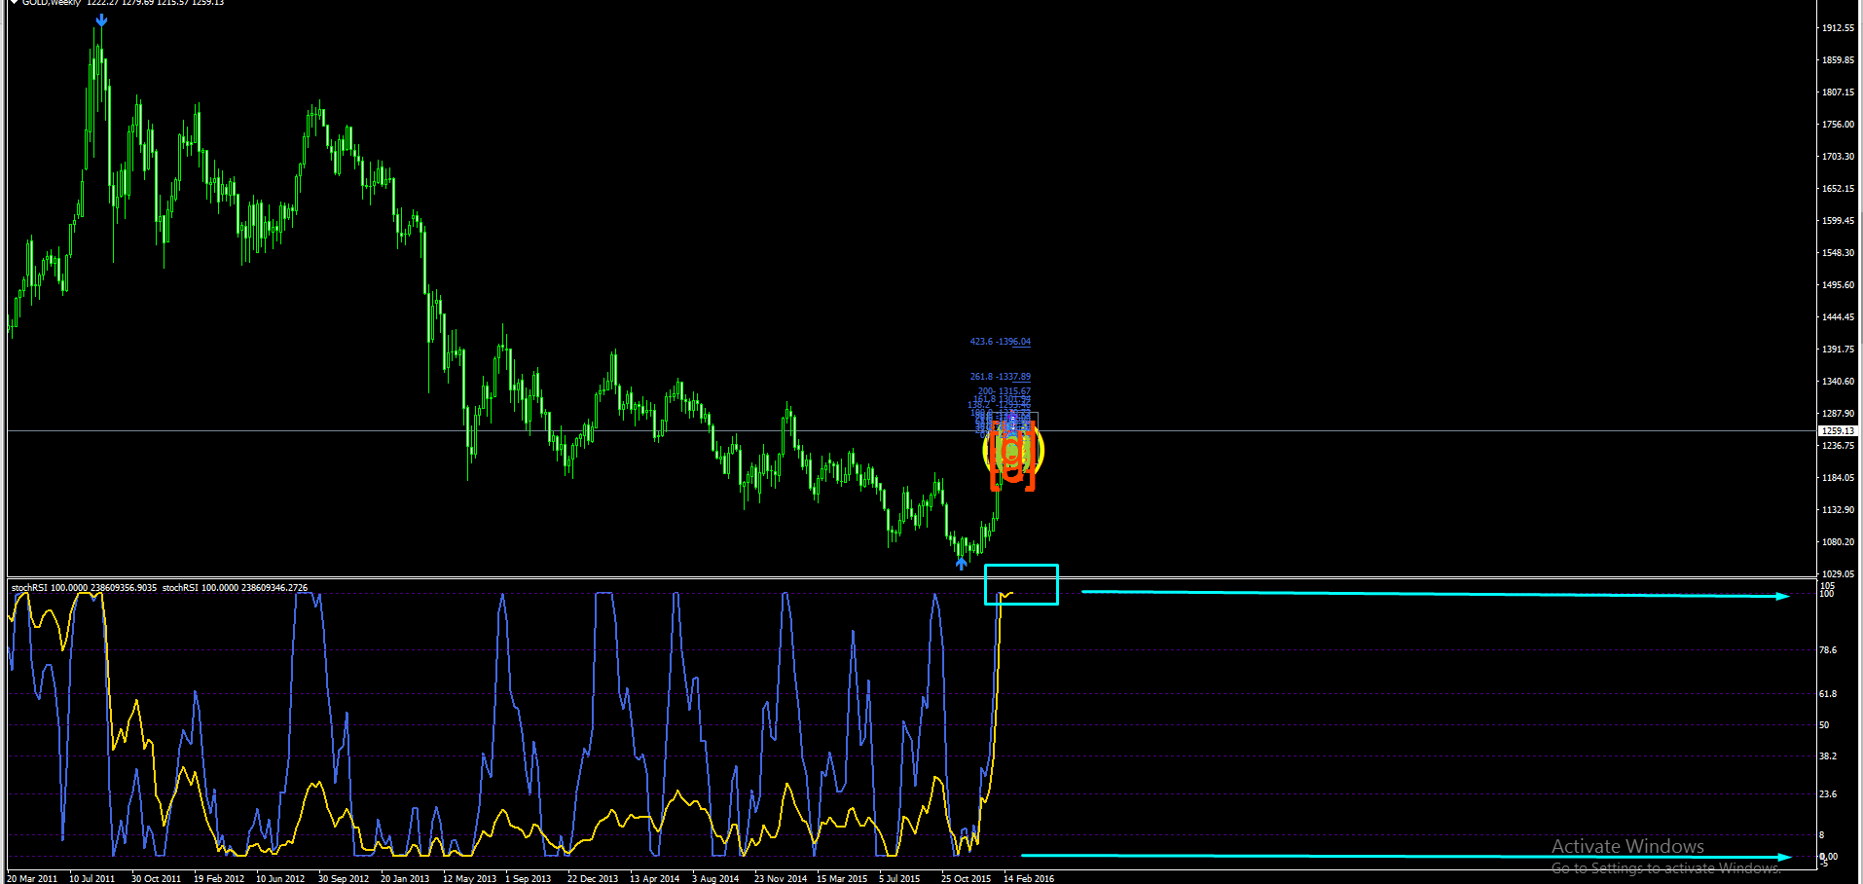Click price axis value 1599.45
This screenshot has height=884, width=1863.
coord(1838,221)
